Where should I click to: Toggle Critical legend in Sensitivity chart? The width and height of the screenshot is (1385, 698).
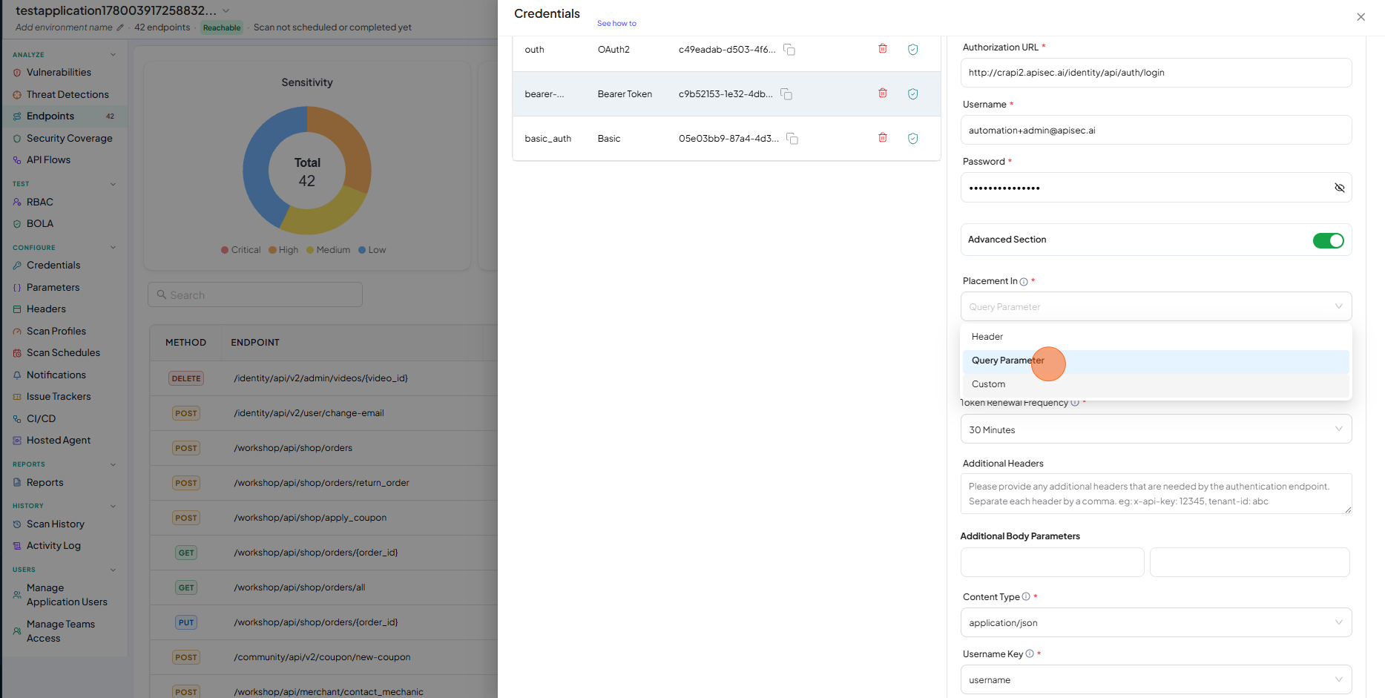[240, 250]
